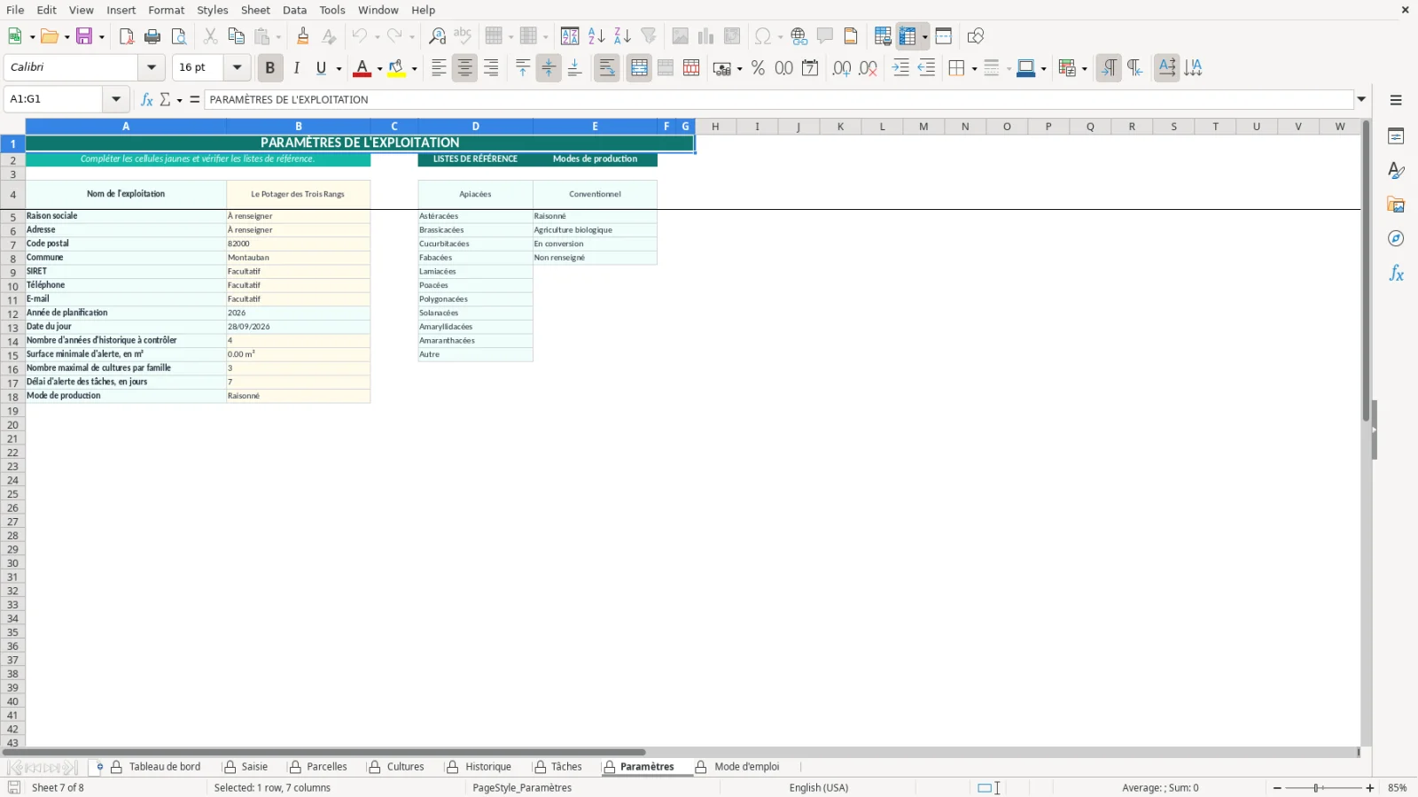Toggle Wrap Text button

(607, 68)
